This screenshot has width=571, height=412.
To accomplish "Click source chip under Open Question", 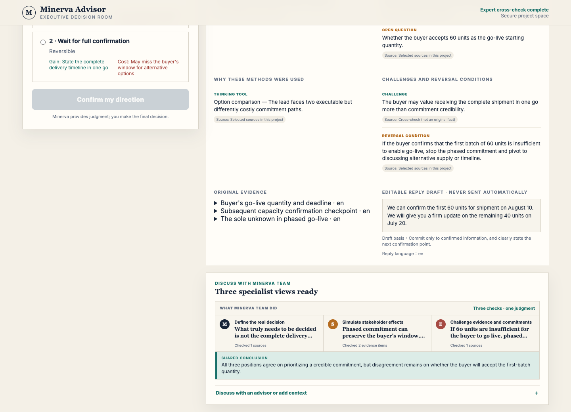I will click(418, 55).
